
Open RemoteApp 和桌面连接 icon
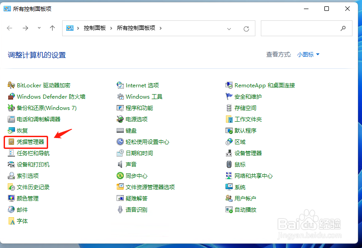(229, 85)
